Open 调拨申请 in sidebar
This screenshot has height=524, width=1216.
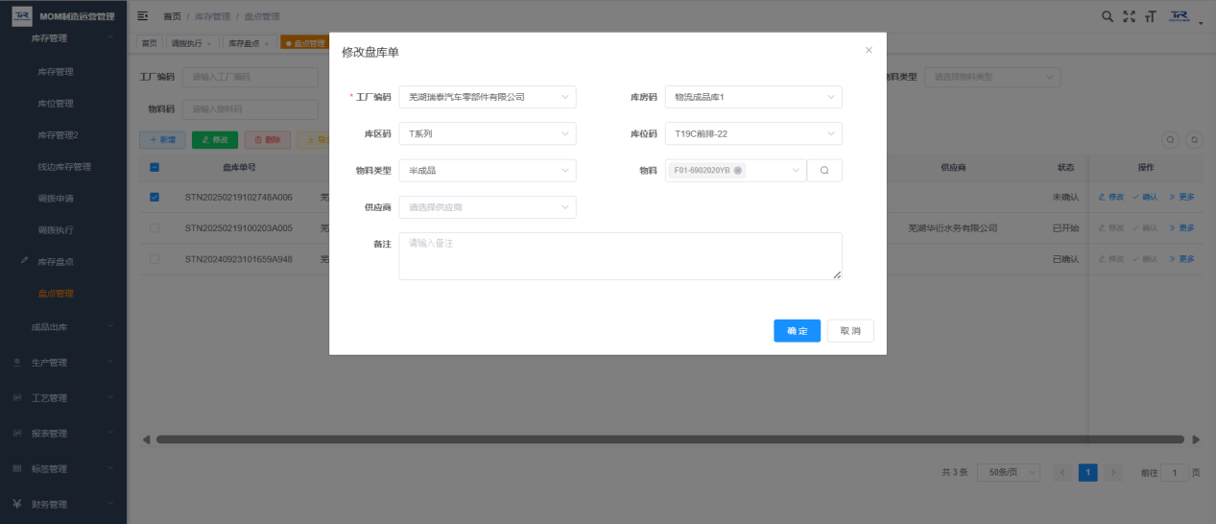[56, 199]
